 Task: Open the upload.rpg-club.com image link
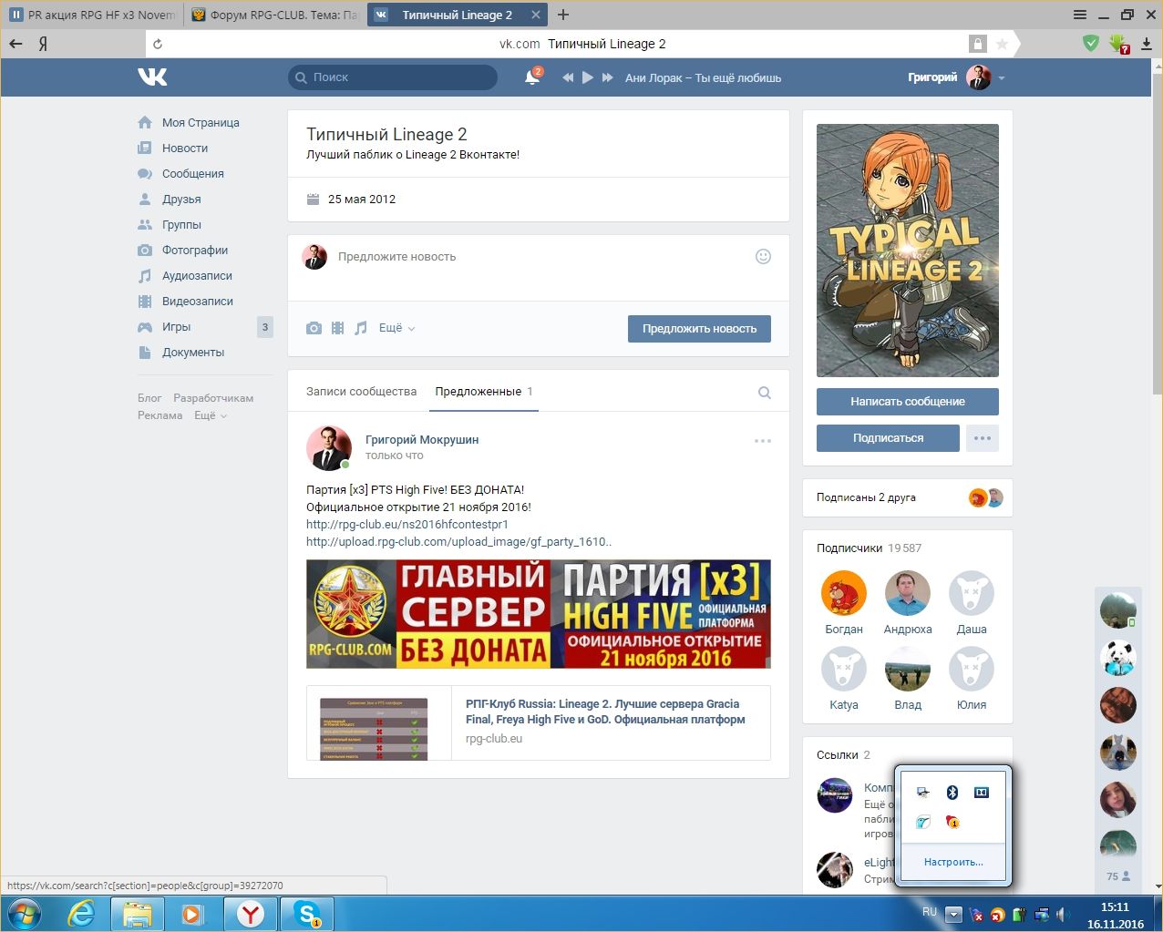click(x=458, y=542)
